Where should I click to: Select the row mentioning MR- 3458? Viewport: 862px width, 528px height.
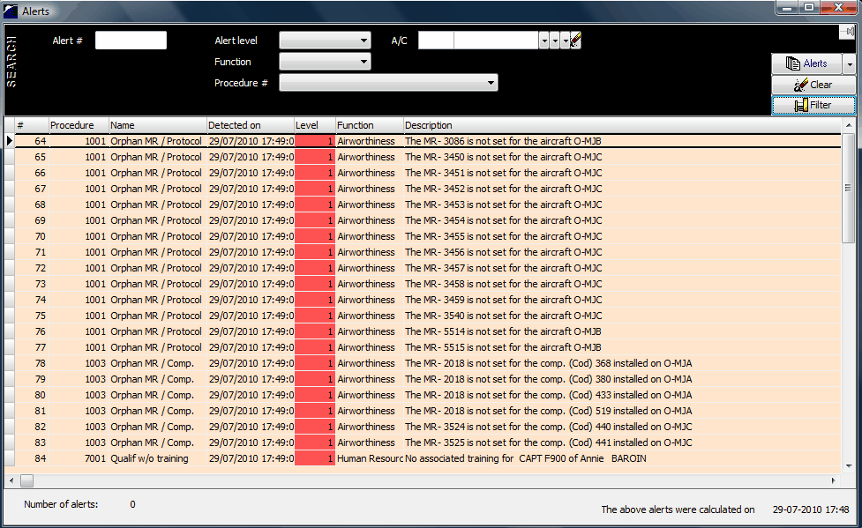(x=428, y=284)
